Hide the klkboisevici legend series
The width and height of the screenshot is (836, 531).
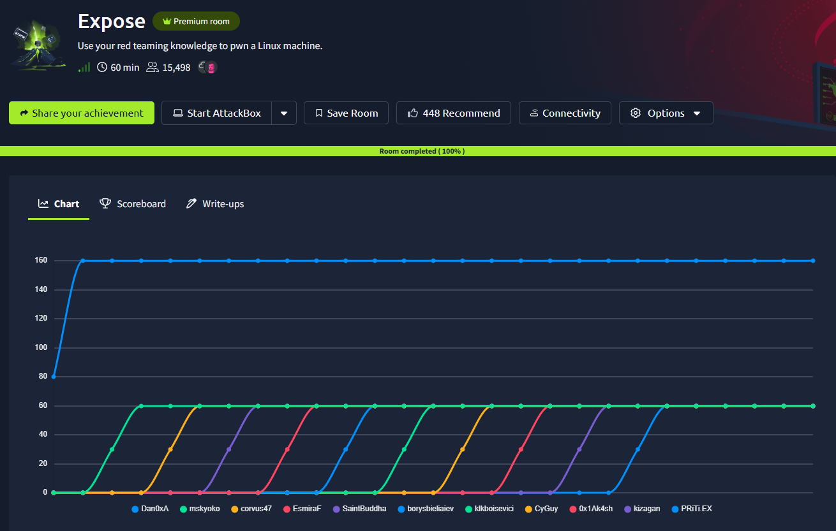coord(489,509)
